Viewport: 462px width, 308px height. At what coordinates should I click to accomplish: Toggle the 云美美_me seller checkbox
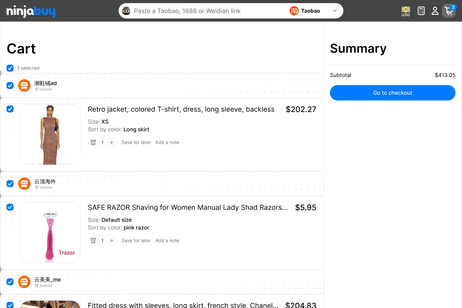[x=10, y=282]
